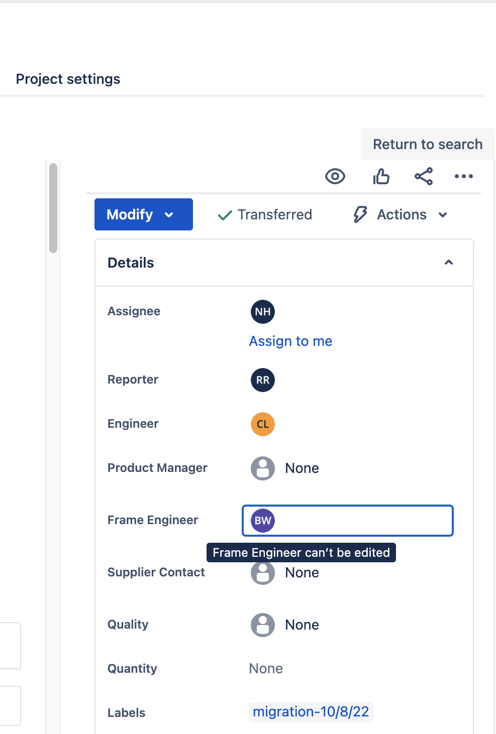Click Product Manager's empty user avatar
This screenshot has height=734, width=496.
pos(263,468)
